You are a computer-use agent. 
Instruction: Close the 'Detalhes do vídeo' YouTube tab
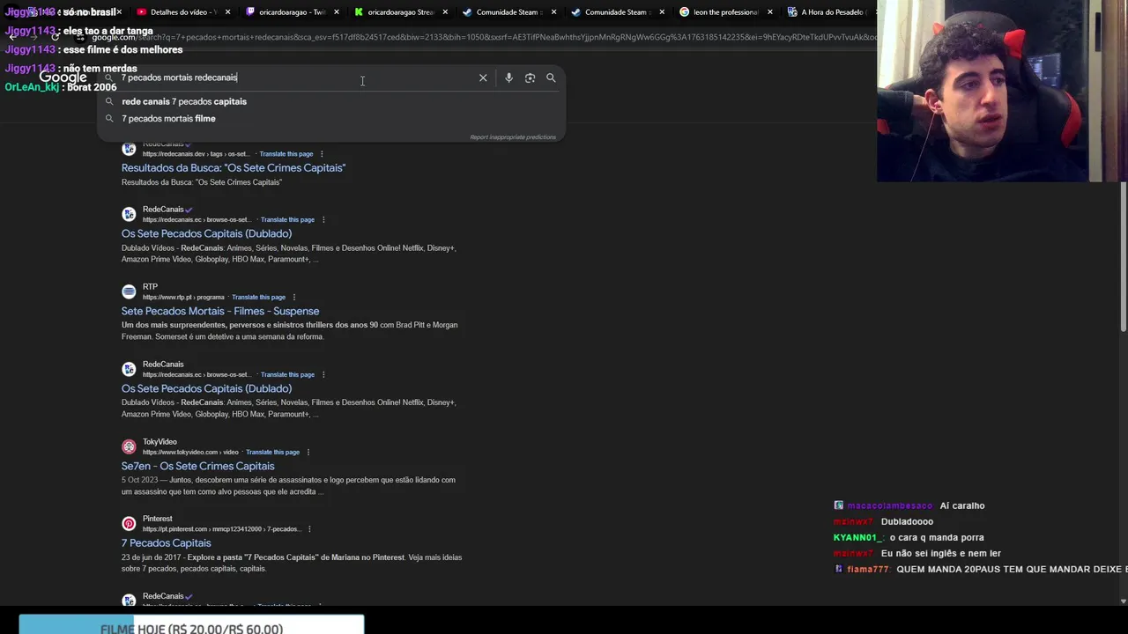click(x=228, y=12)
